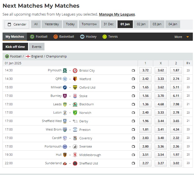Select the 02 Jan date button
194x175 pixels.
coord(141,24)
